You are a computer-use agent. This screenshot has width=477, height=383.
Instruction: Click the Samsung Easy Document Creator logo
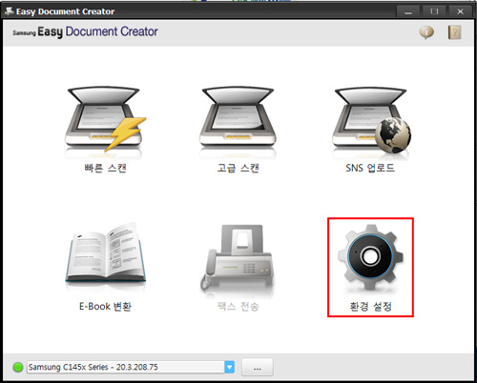85,31
